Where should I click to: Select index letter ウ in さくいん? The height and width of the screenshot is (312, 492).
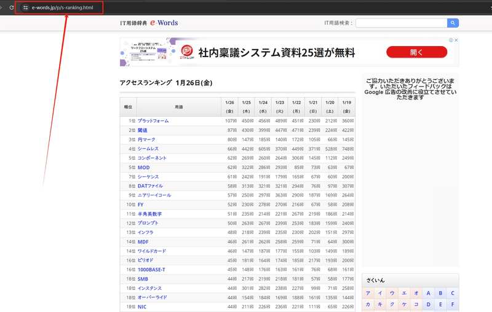point(392,293)
